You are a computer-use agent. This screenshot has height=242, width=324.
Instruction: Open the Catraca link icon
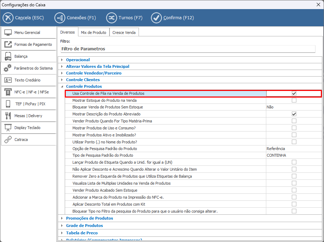pos(8,140)
